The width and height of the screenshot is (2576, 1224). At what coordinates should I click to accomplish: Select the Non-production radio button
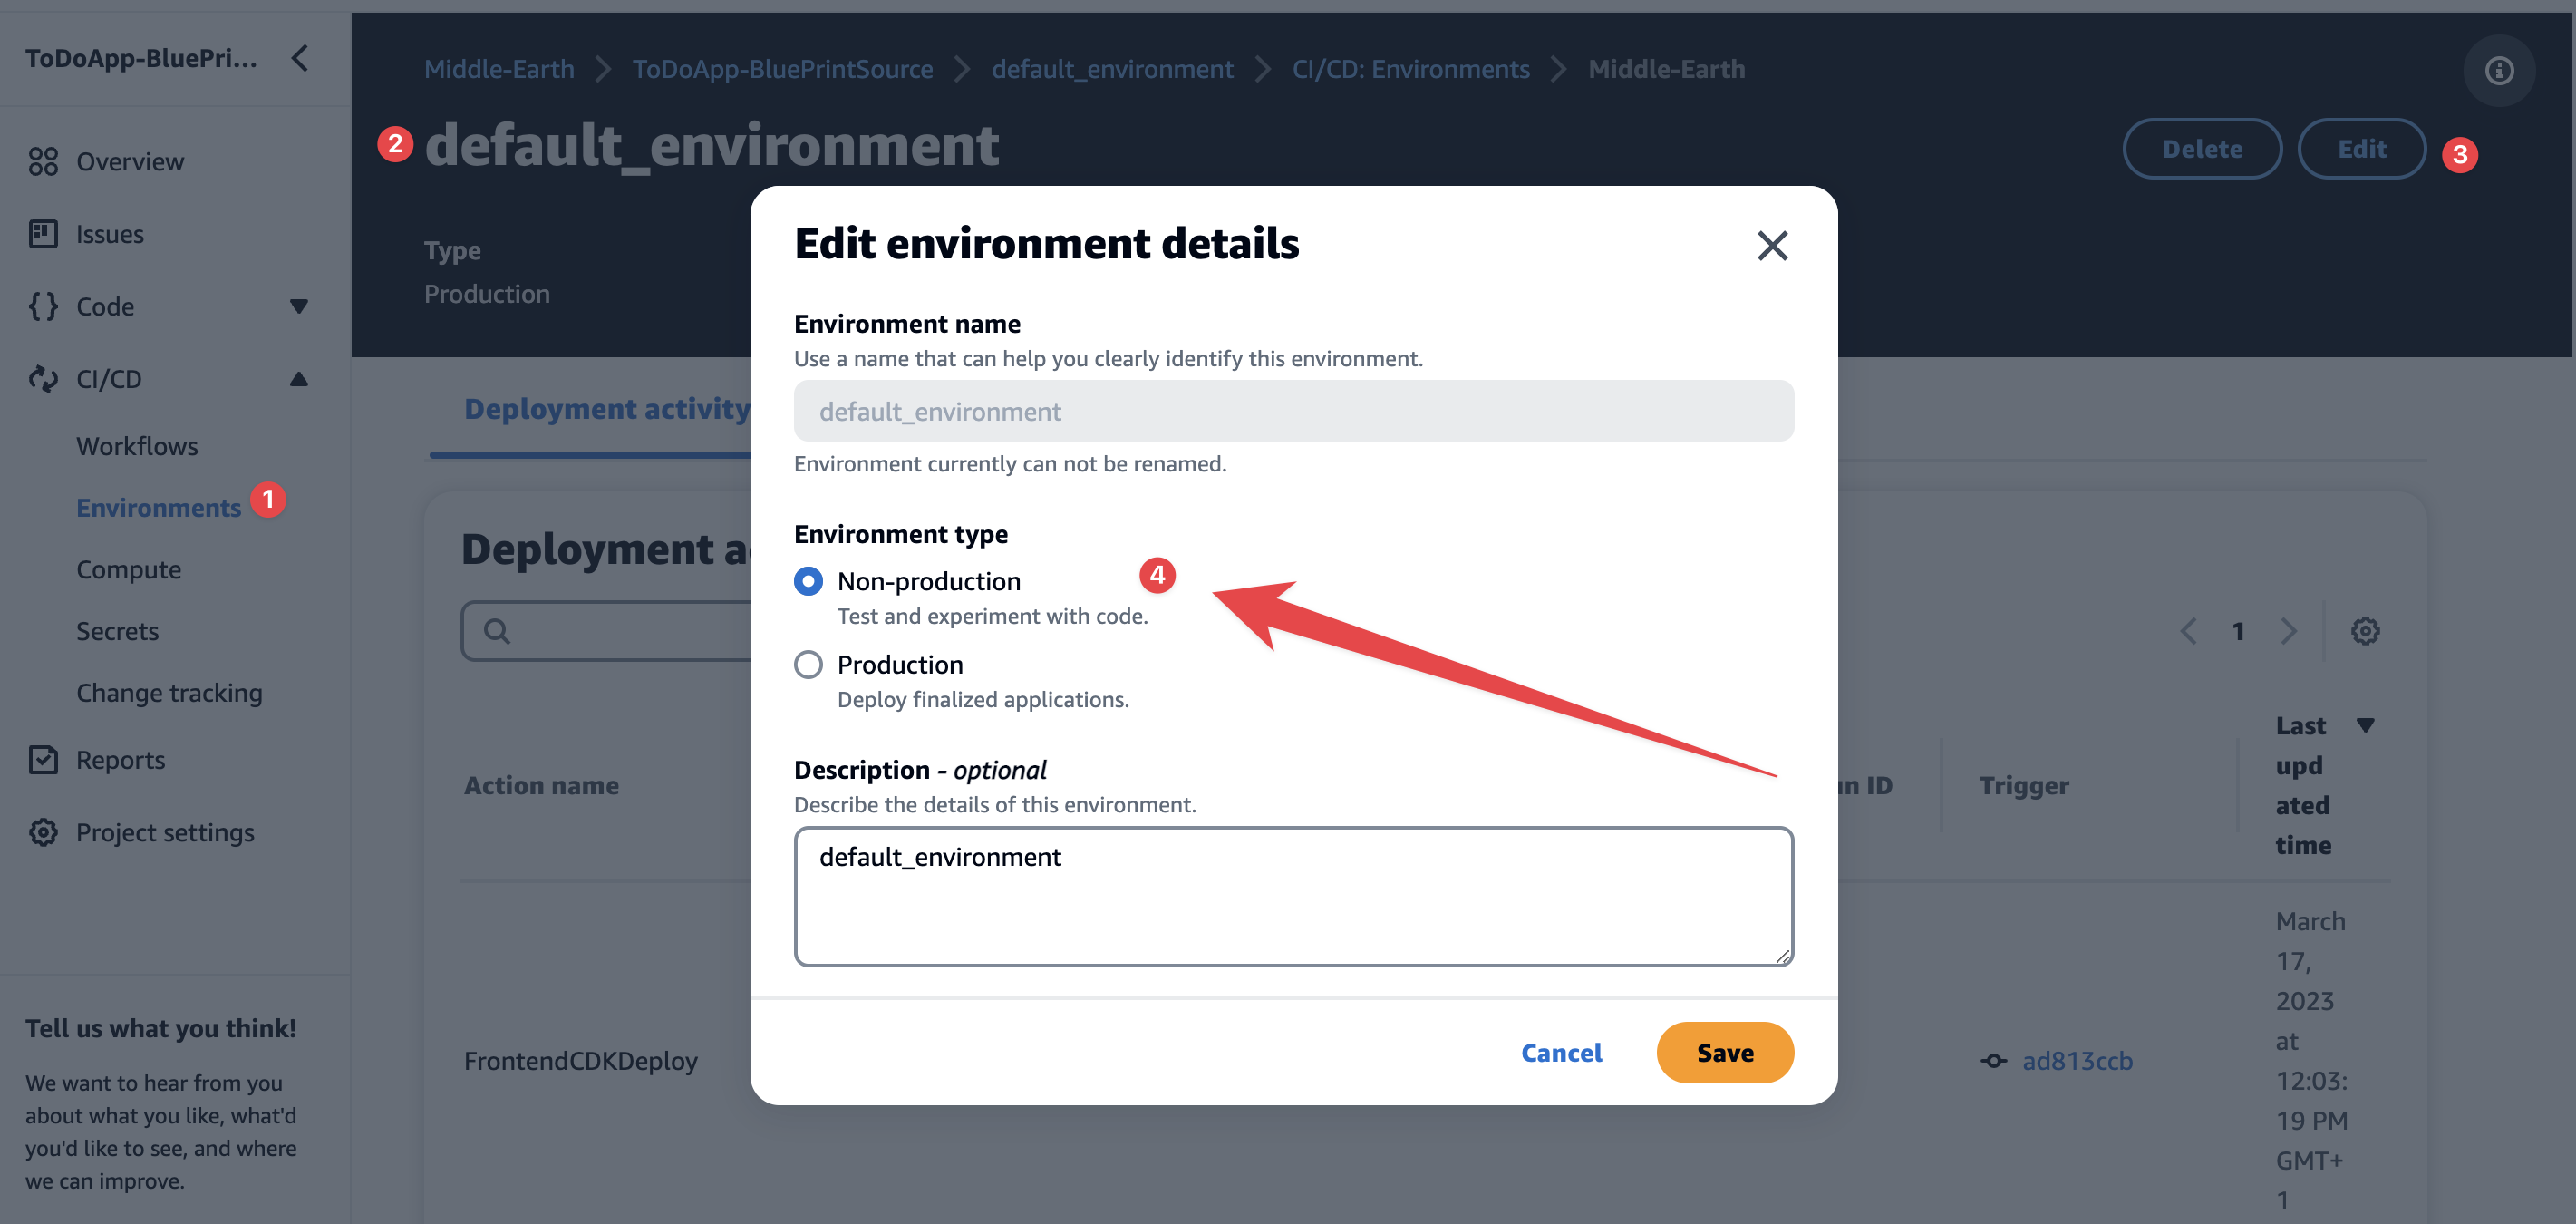click(x=808, y=581)
